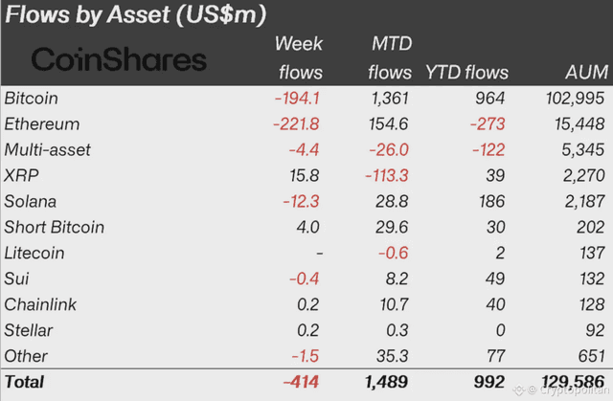Screen dimensions: 613x401
Task: Click the watermark icon near Cryptopolitan
Action: tap(519, 390)
